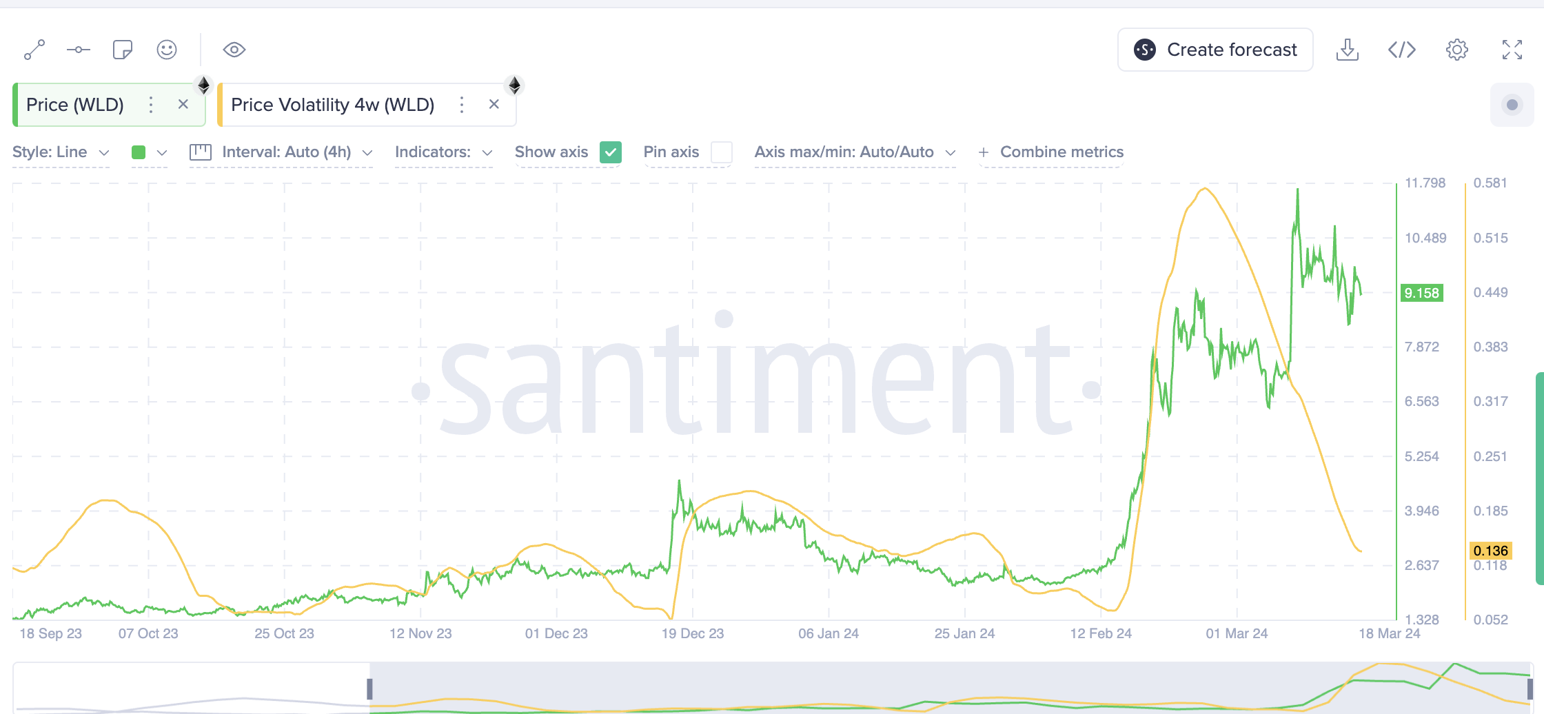This screenshot has width=1544, height=714.
Task: Download the chart data
Action: 1348,50
